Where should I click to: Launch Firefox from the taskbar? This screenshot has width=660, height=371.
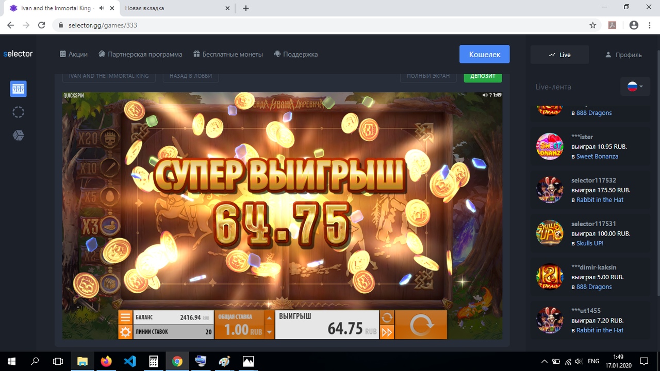[106, 361]
